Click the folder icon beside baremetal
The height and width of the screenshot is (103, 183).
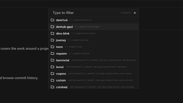tap(52, 60)
